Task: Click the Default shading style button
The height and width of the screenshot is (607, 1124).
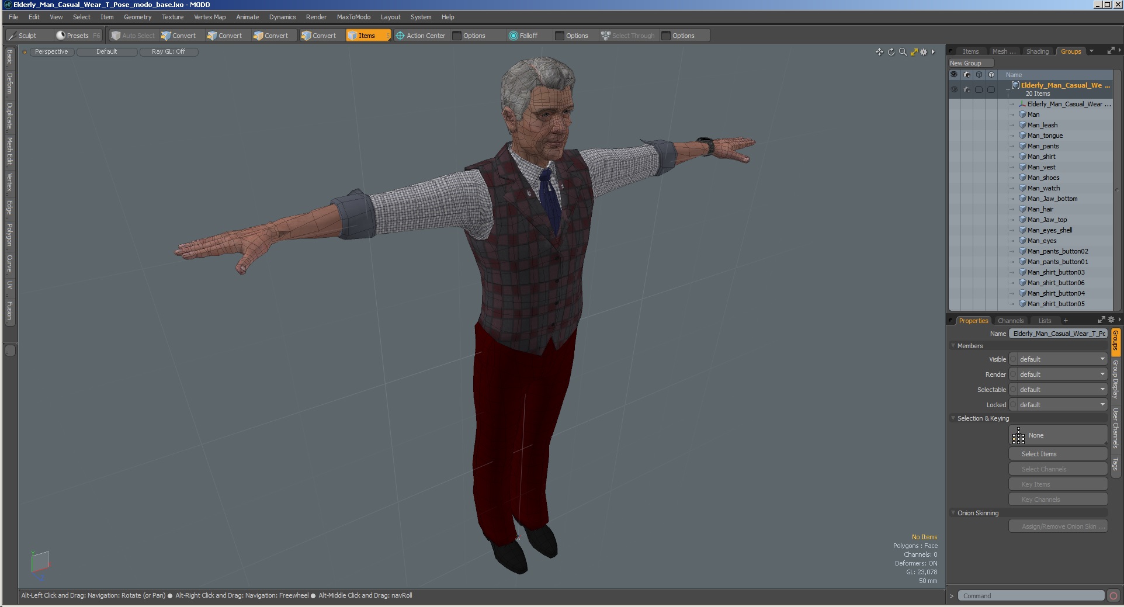Action: click(x=107, y=52)
